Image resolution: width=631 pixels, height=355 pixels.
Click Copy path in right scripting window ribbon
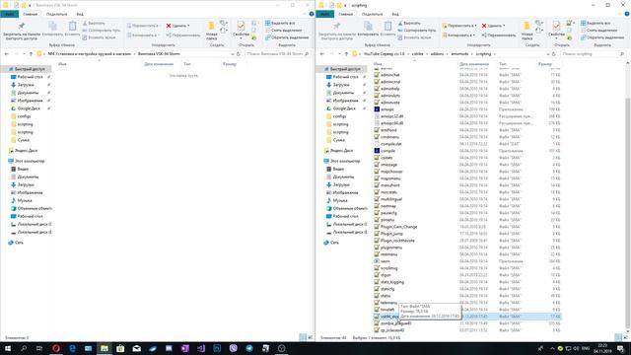(x=416, y=31)
